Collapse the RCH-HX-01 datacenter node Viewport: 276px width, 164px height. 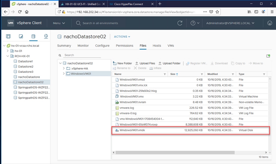7,56
